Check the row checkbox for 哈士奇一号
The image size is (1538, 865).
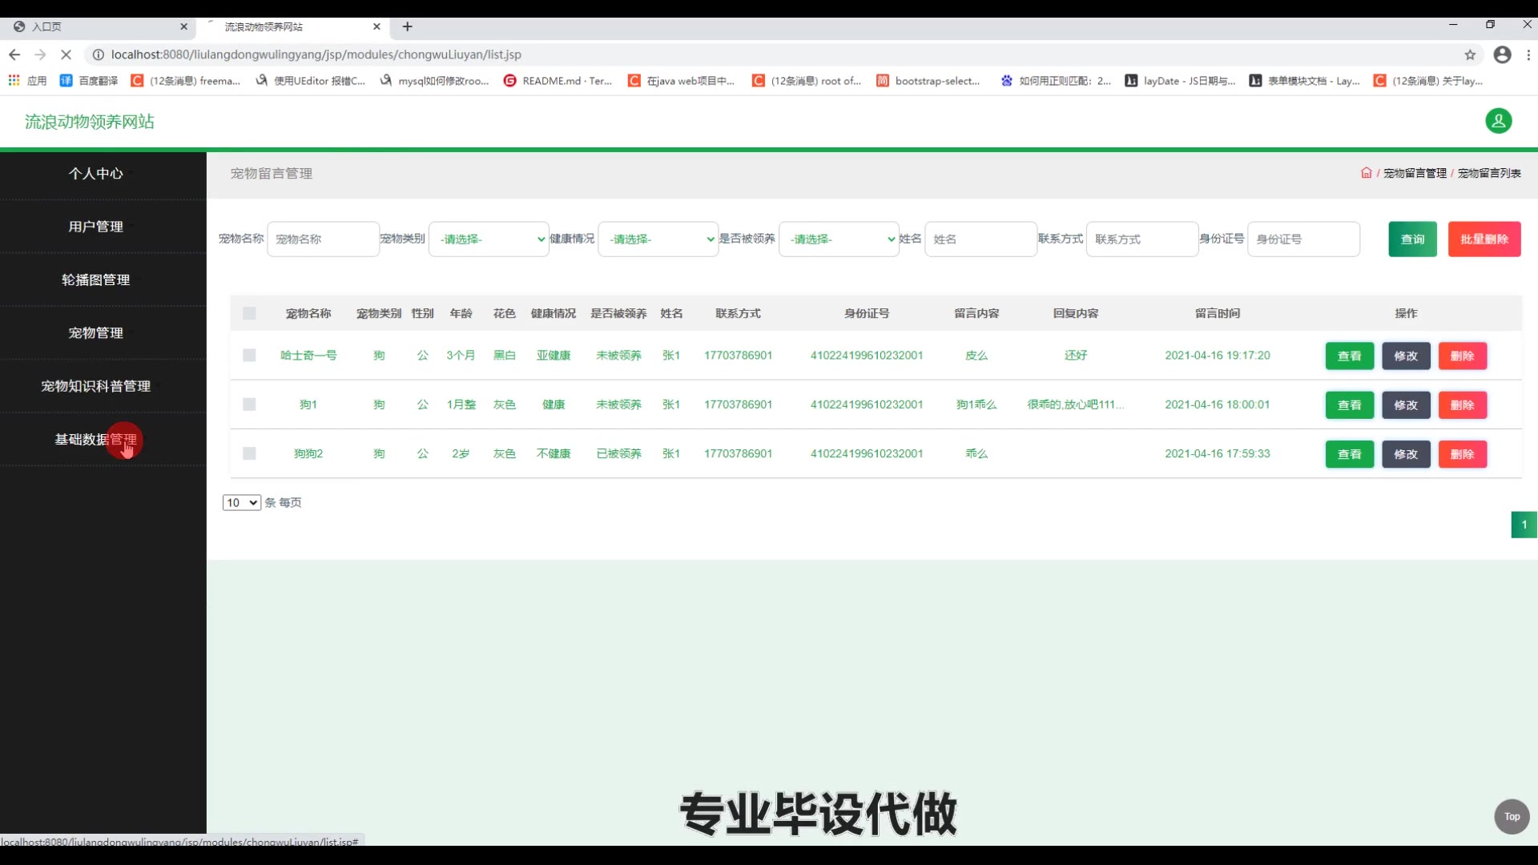click(249, 356)
